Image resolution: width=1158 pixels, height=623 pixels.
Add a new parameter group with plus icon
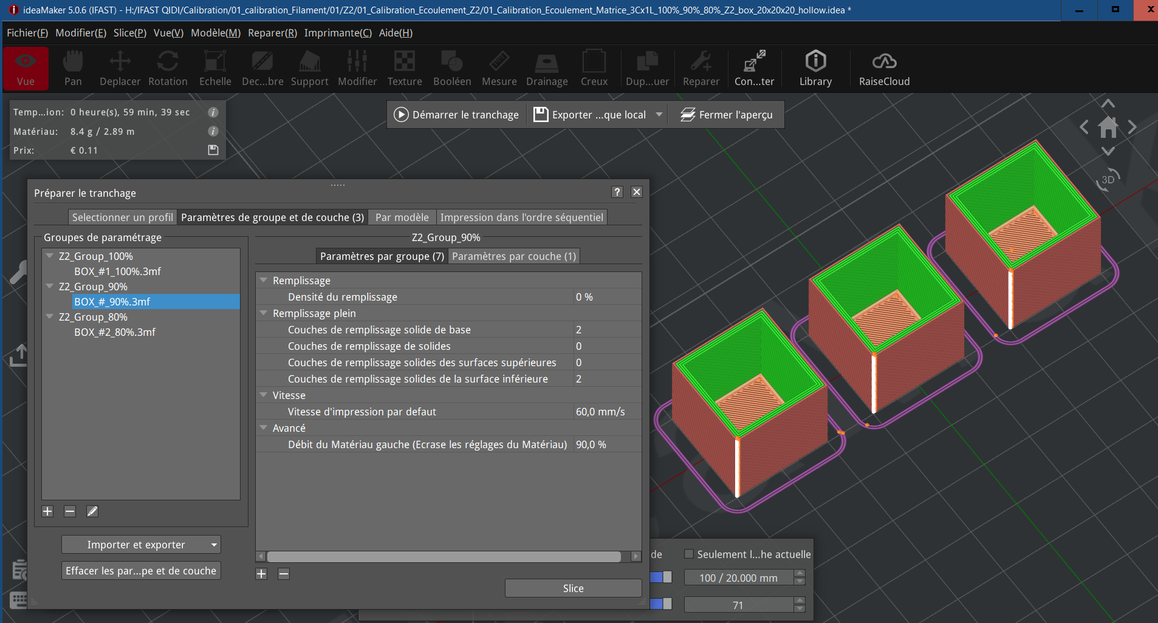tap(47, 511)
